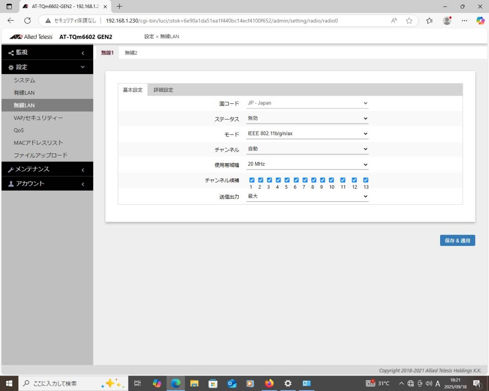Image resolution: width=489 pixels, height=391 pixels.
Task: Click the browser refresh icon
Action: 28,21
